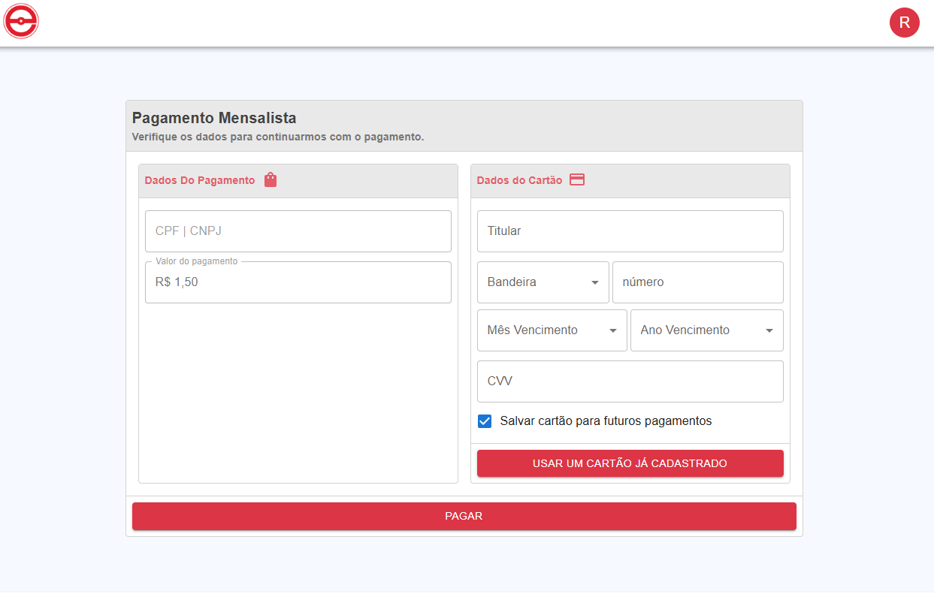Expand the Ano Vencimento selector
This screenshot has height=609, width=934.
[x=707, y=330]
